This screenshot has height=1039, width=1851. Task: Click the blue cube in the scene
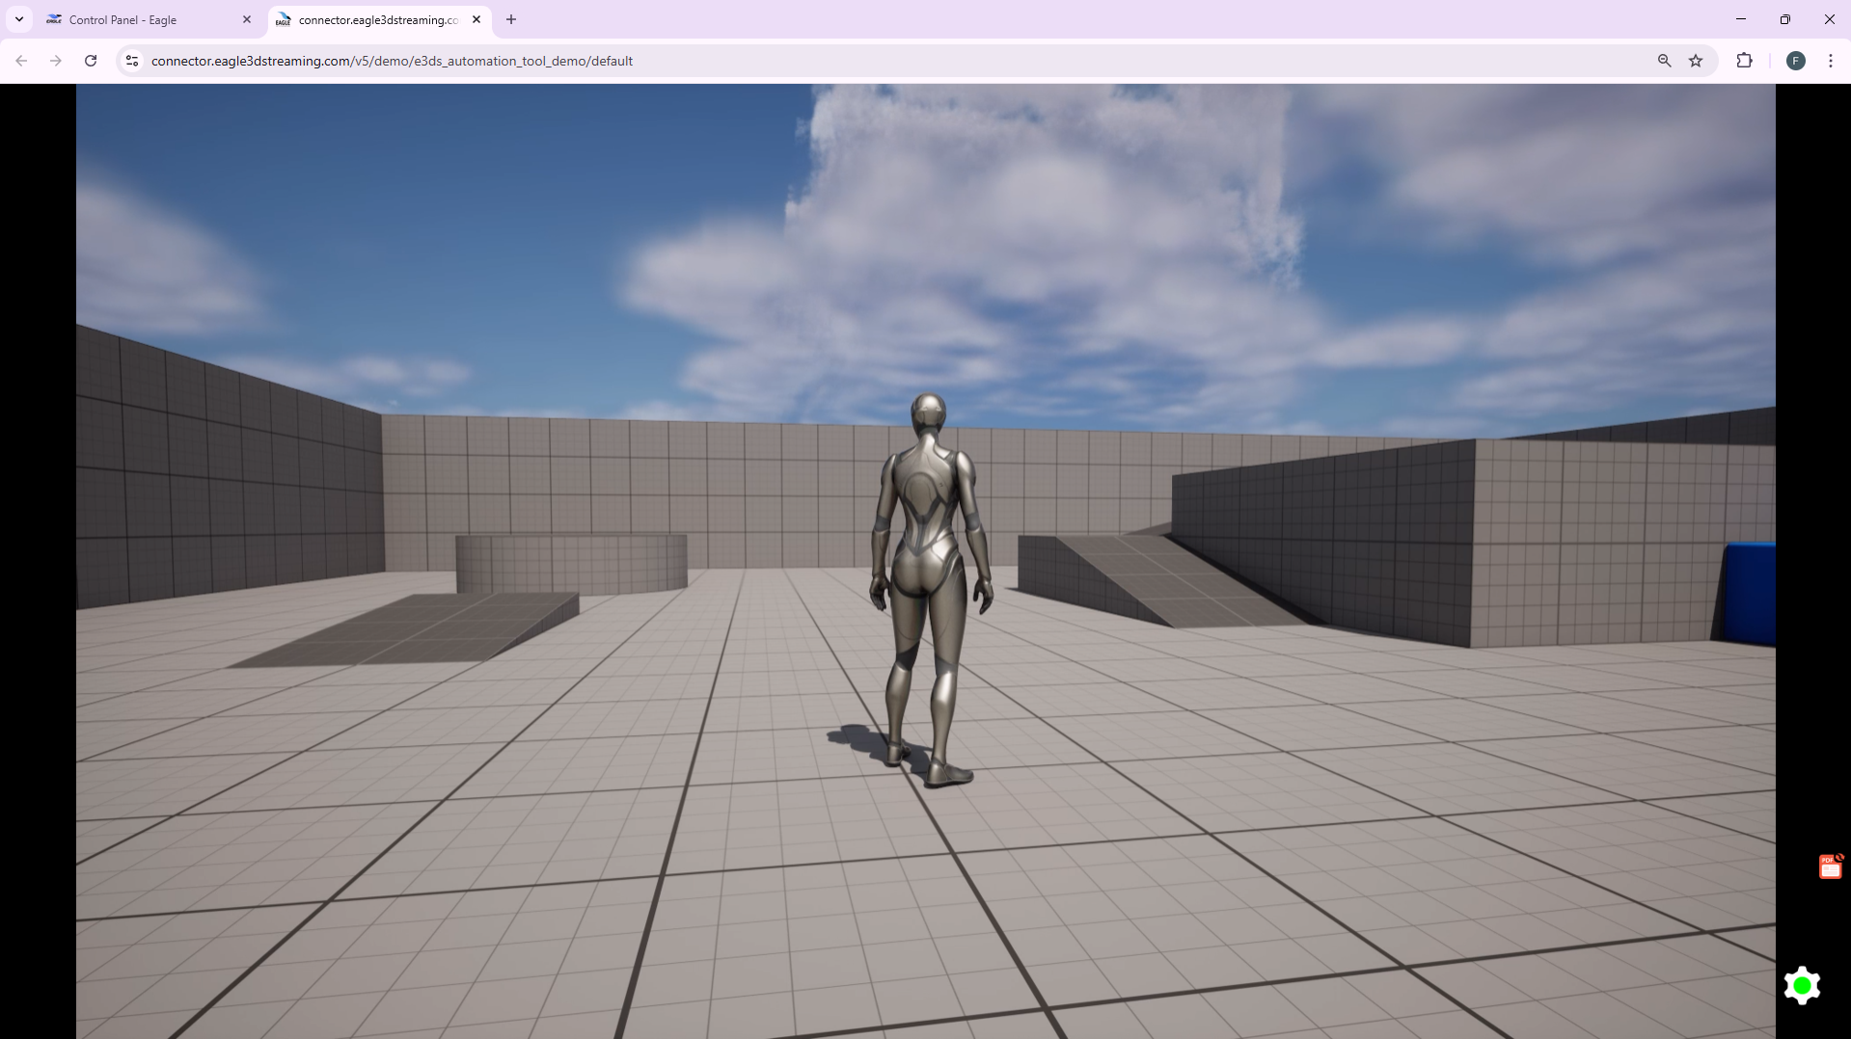pos(1748,593)
